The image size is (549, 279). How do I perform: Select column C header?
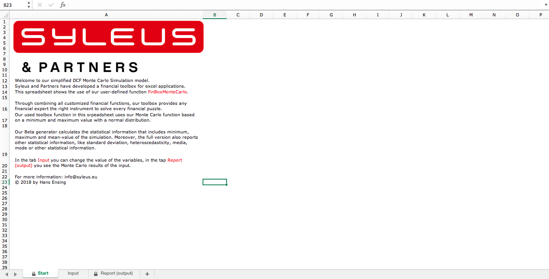(x=238, y=15)
